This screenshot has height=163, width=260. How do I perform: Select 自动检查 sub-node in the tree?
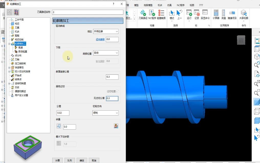pos(23,52)
